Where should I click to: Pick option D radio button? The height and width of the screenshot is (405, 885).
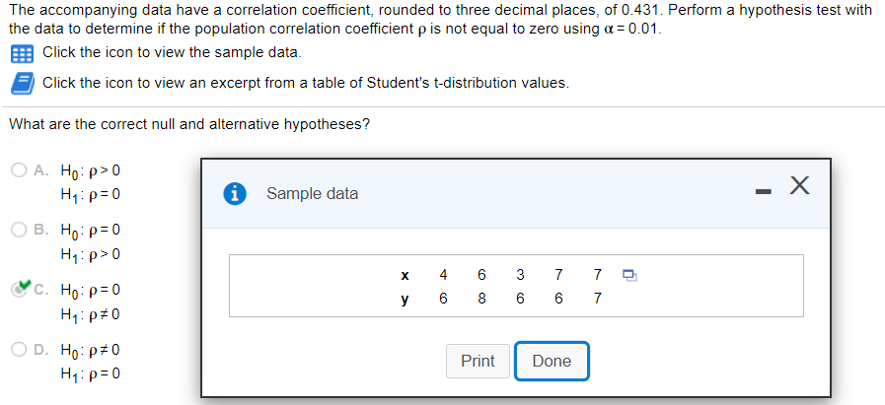21,350
